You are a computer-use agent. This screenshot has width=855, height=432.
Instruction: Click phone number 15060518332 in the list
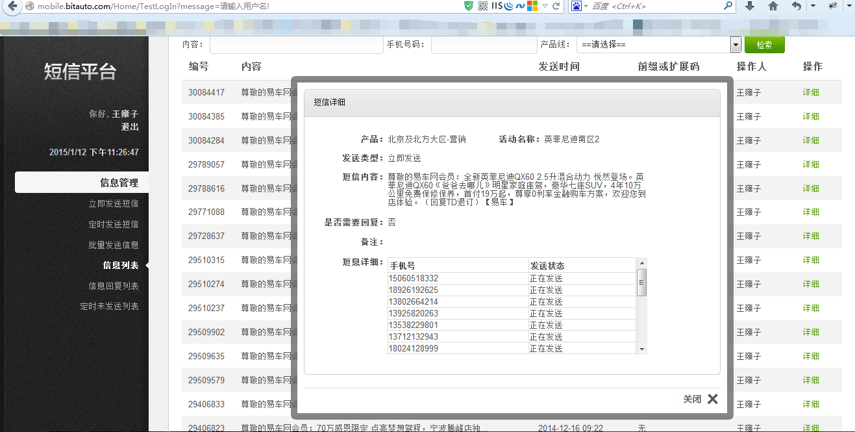point(414,278)
